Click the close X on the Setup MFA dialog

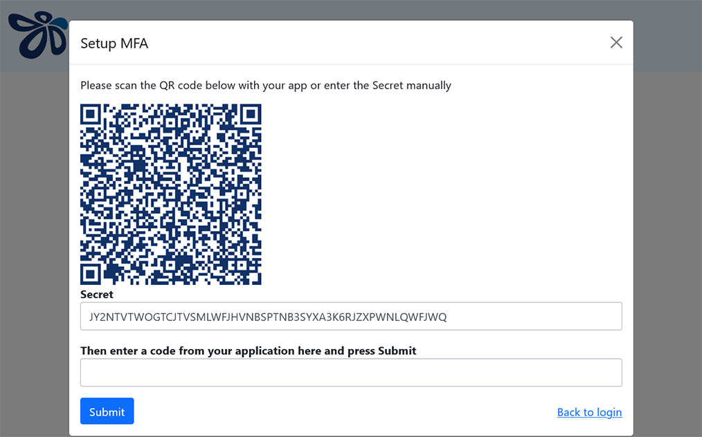point(615,42)
